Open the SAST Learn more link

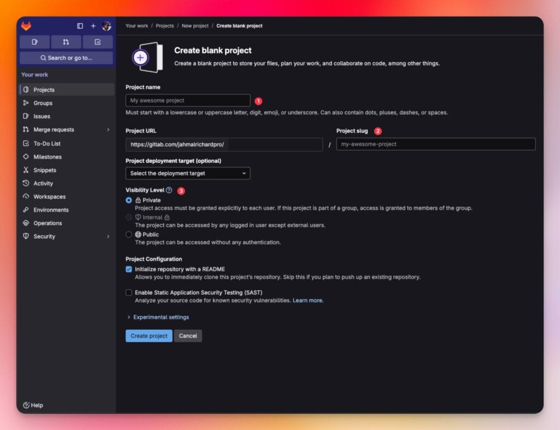[x=308, y=300]
